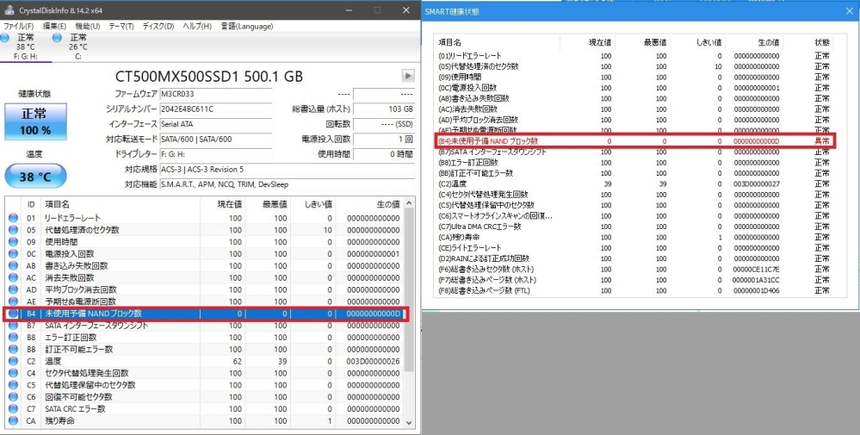Select the F: G: H: disk tab
Viewport: 860px width, 435px height.
click(25, 47)
